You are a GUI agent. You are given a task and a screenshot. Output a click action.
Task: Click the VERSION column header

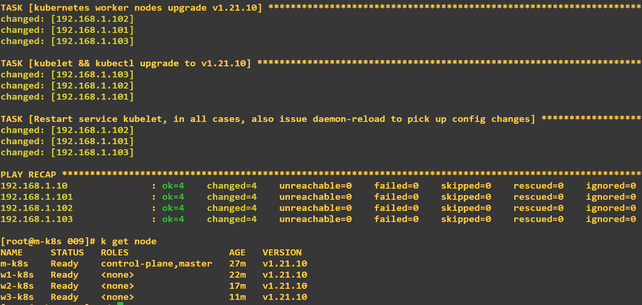click(x=282, y=253)
